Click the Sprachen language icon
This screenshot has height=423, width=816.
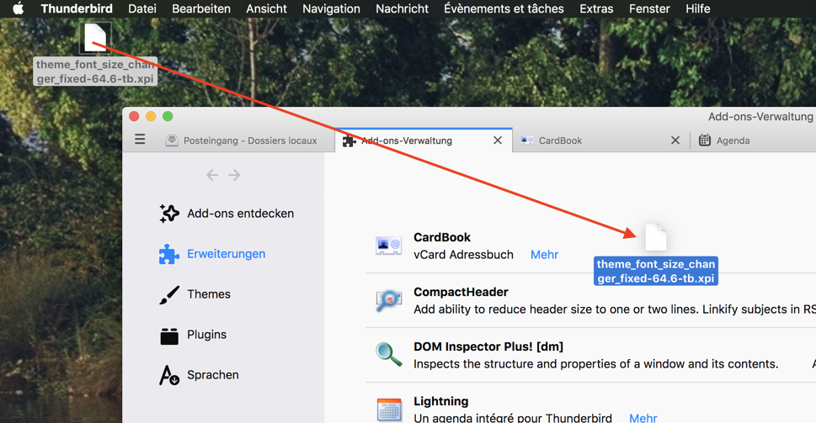pyautogui.click(x=169, y=375)
